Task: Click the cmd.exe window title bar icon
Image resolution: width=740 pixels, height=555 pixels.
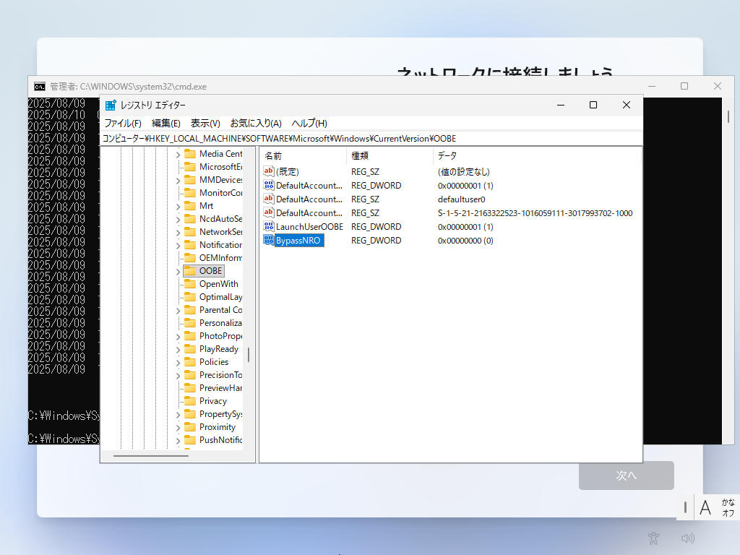Action: coord(40,87)
